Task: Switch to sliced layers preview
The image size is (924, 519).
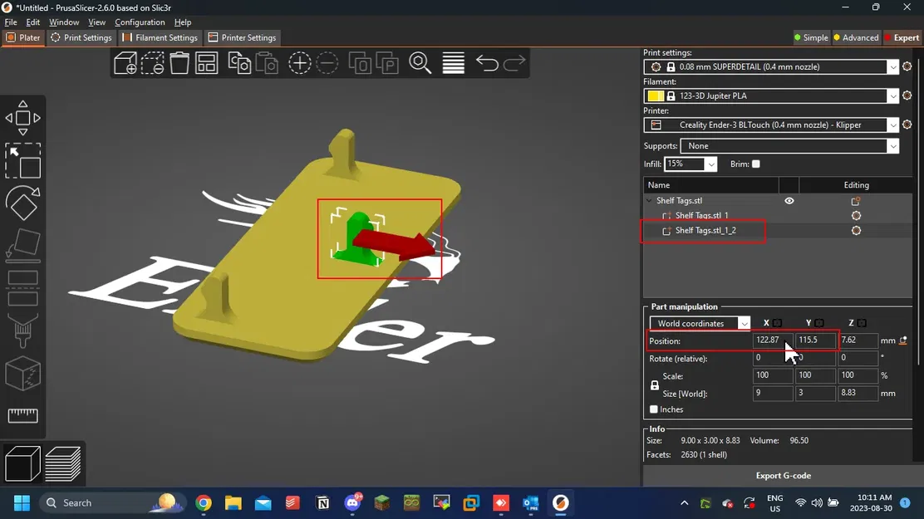Action: pyautogui.click(x=63, y=463)
